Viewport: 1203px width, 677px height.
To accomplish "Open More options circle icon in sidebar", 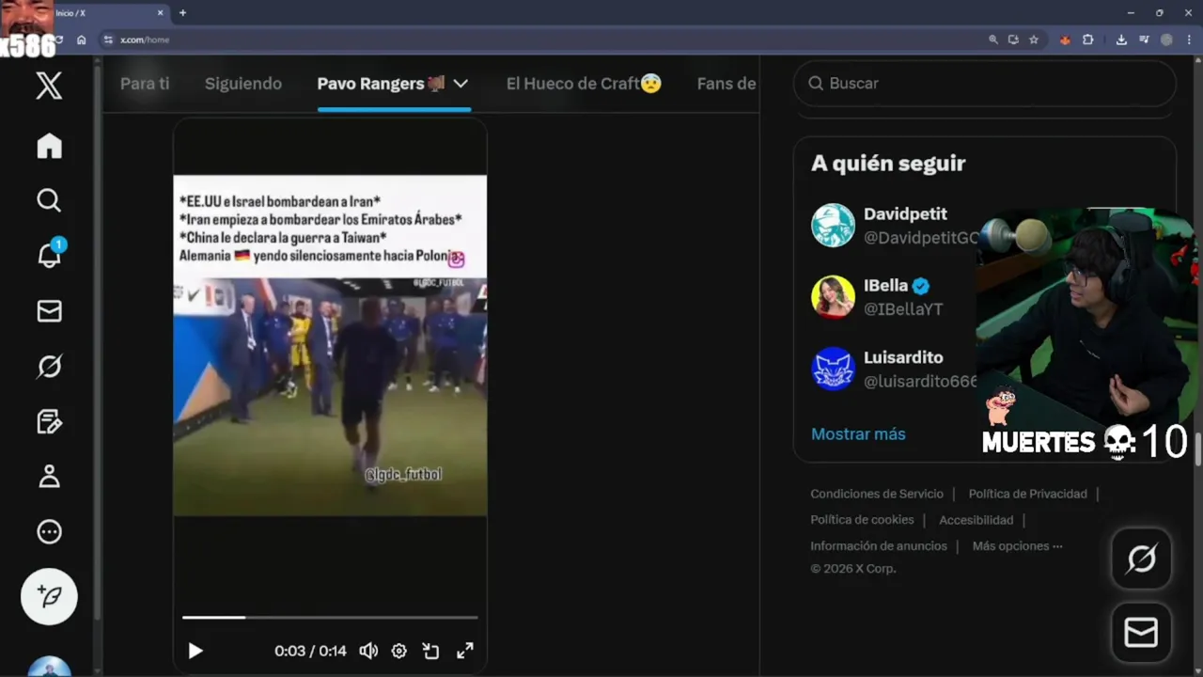I will point(49,532).
